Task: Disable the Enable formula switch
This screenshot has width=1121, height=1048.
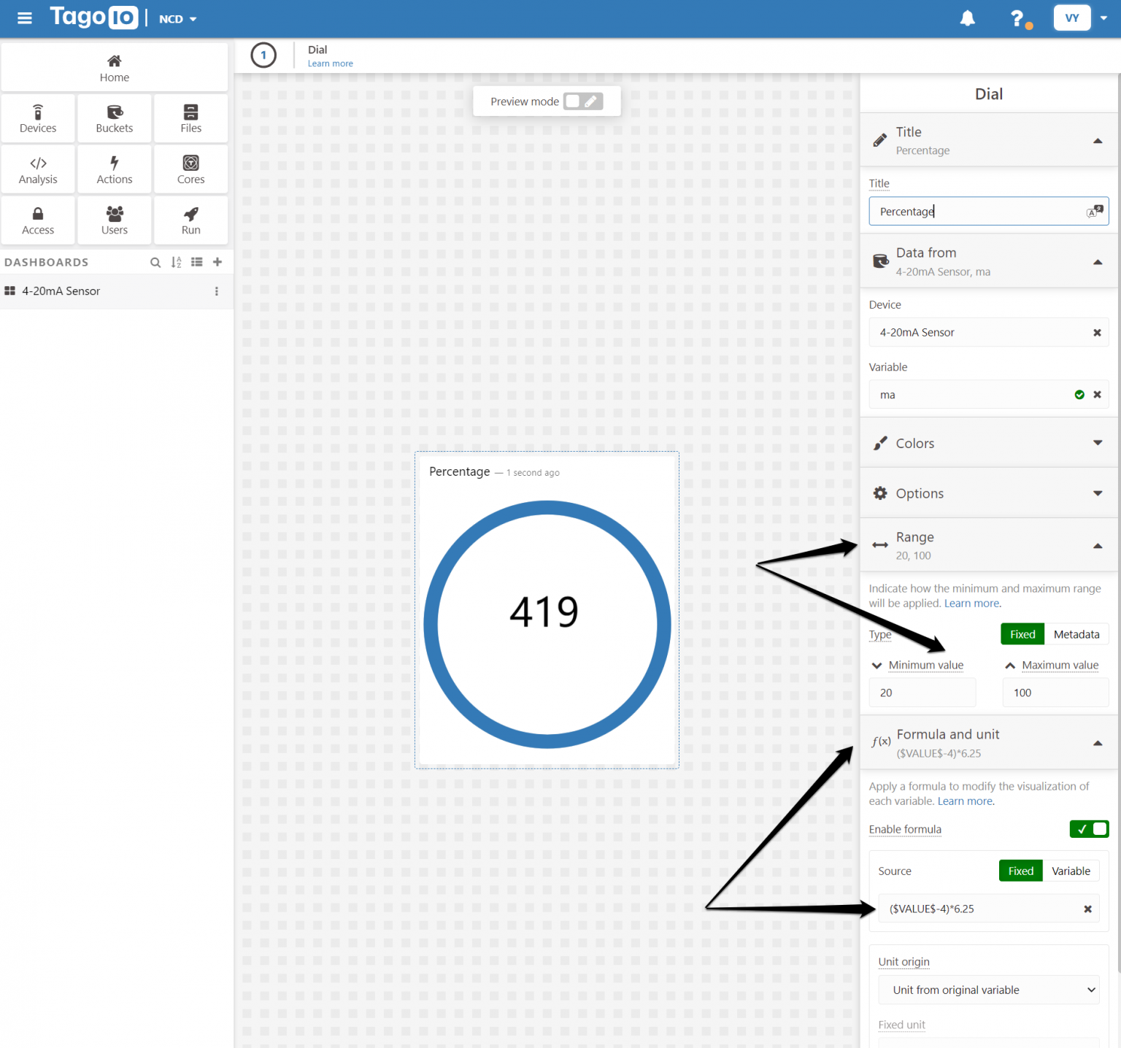Action: 1089,829
